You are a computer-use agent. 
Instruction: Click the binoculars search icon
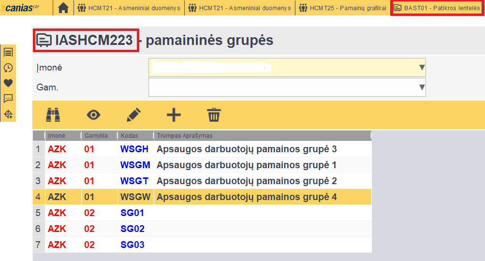tap(53, 115)
